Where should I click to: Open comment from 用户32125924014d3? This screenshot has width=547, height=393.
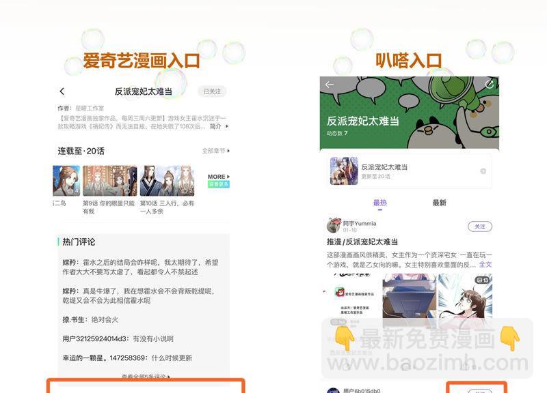tap(118, 338)
